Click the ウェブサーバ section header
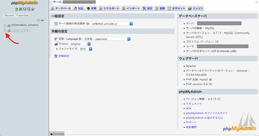Image resolution: width=259 pixels, height=136 pixels. pyautogui.click(x=218, y=58)
